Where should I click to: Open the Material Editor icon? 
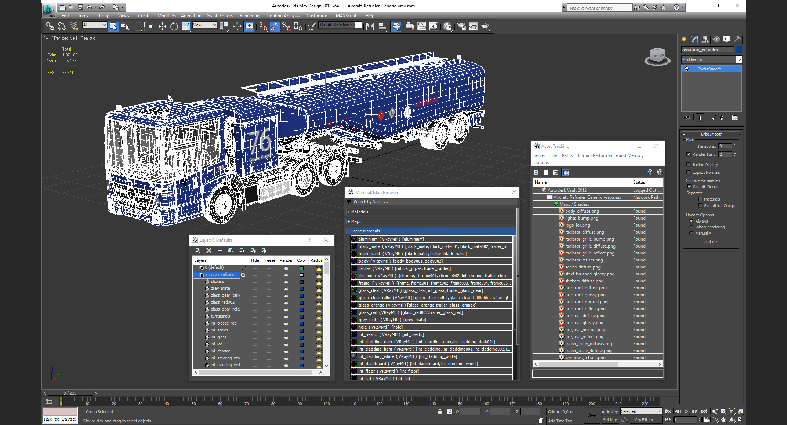(x=447, y=26)
